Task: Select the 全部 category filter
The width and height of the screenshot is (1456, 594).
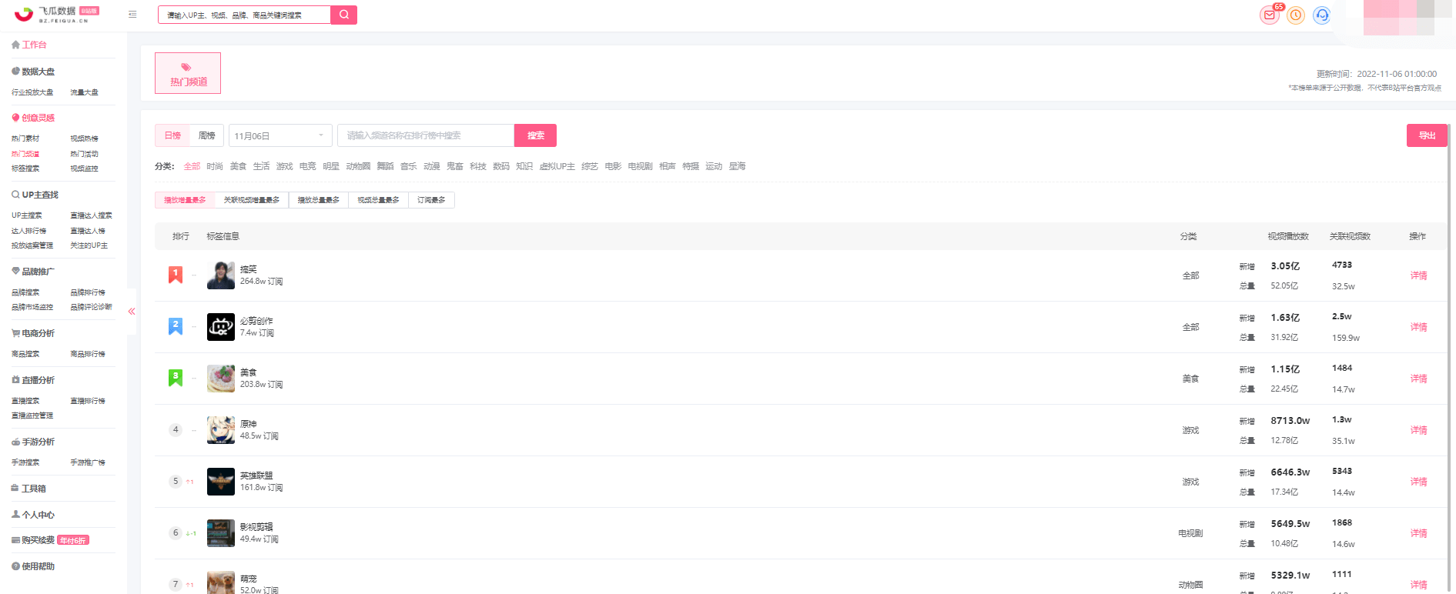Action: [x=192, y=166]
